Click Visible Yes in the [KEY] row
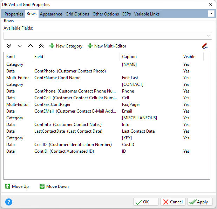Image resolution: width=217 pixels, height=209 pixels. 186,138
